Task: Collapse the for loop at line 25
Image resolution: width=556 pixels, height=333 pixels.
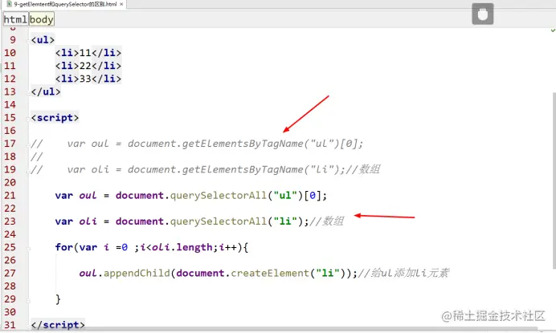Action: [28, 247]
